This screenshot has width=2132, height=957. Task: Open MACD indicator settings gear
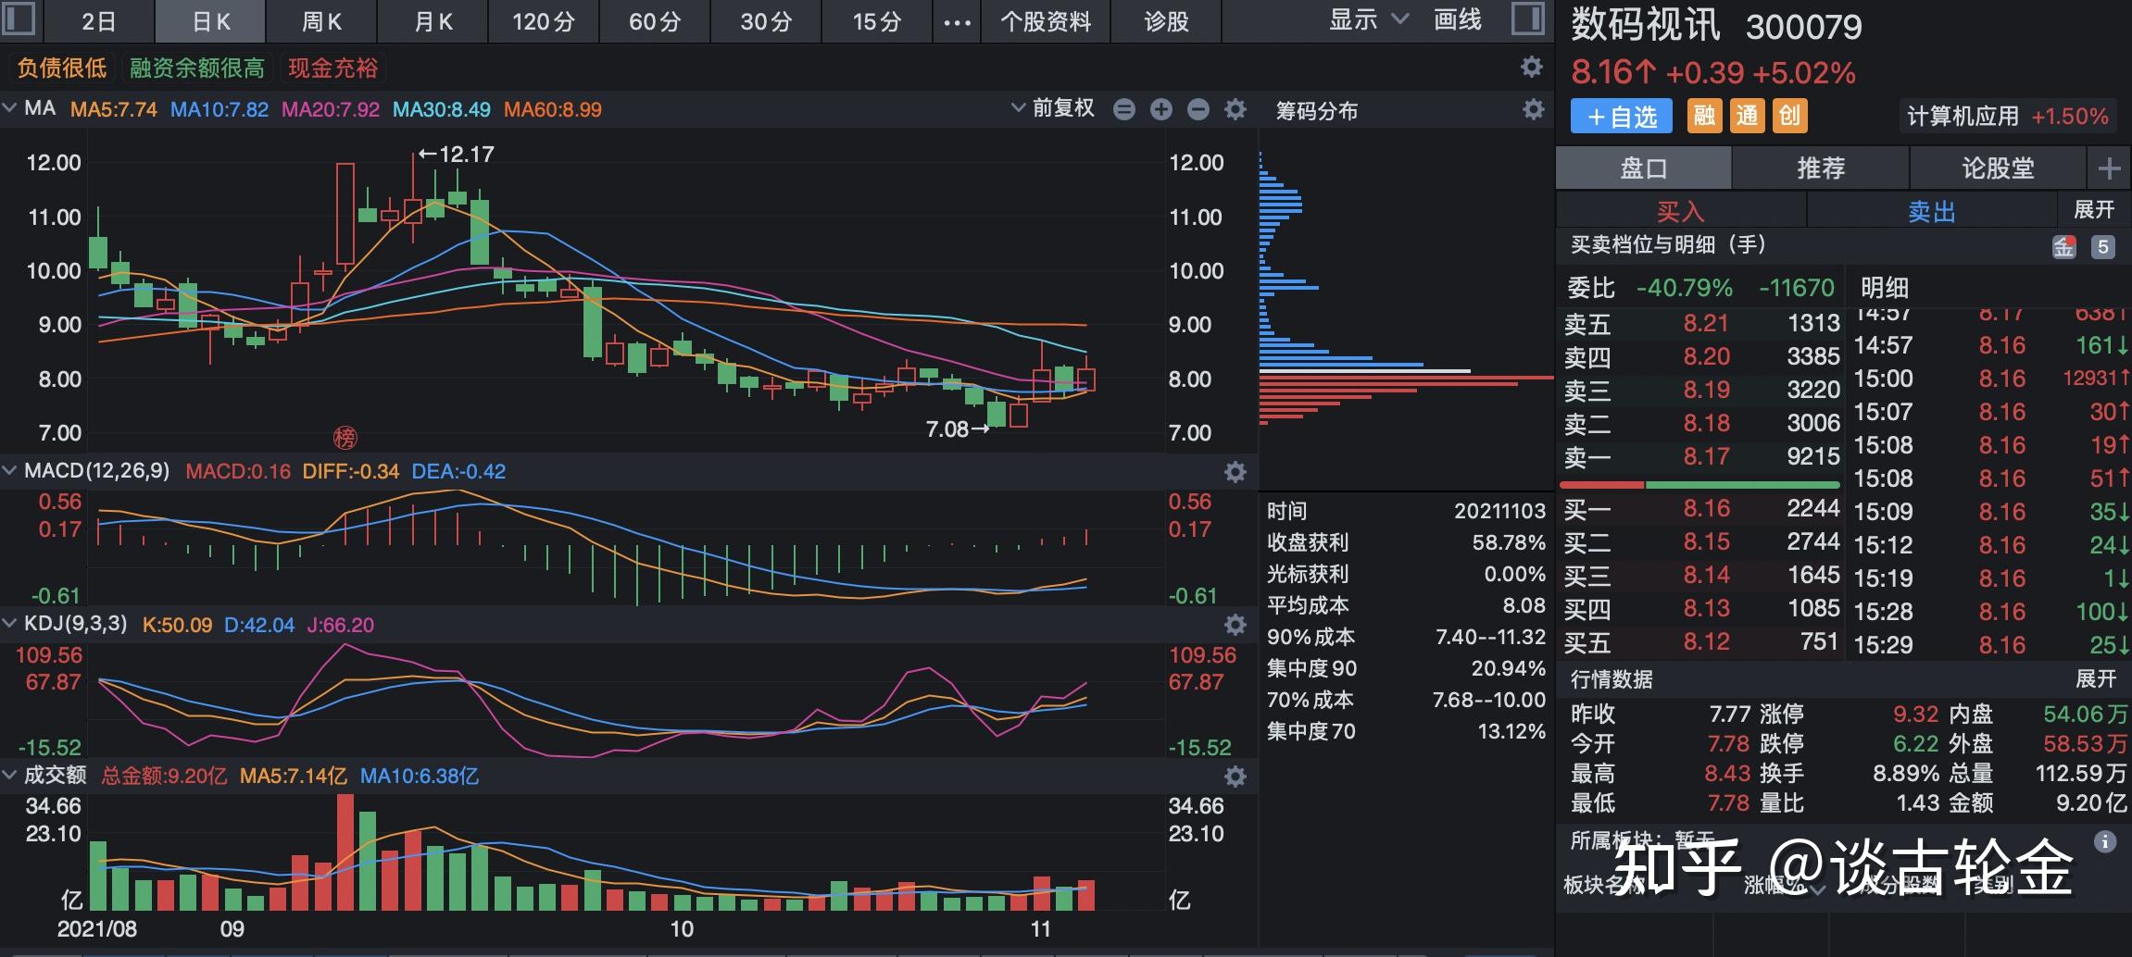coord(1235,472)
